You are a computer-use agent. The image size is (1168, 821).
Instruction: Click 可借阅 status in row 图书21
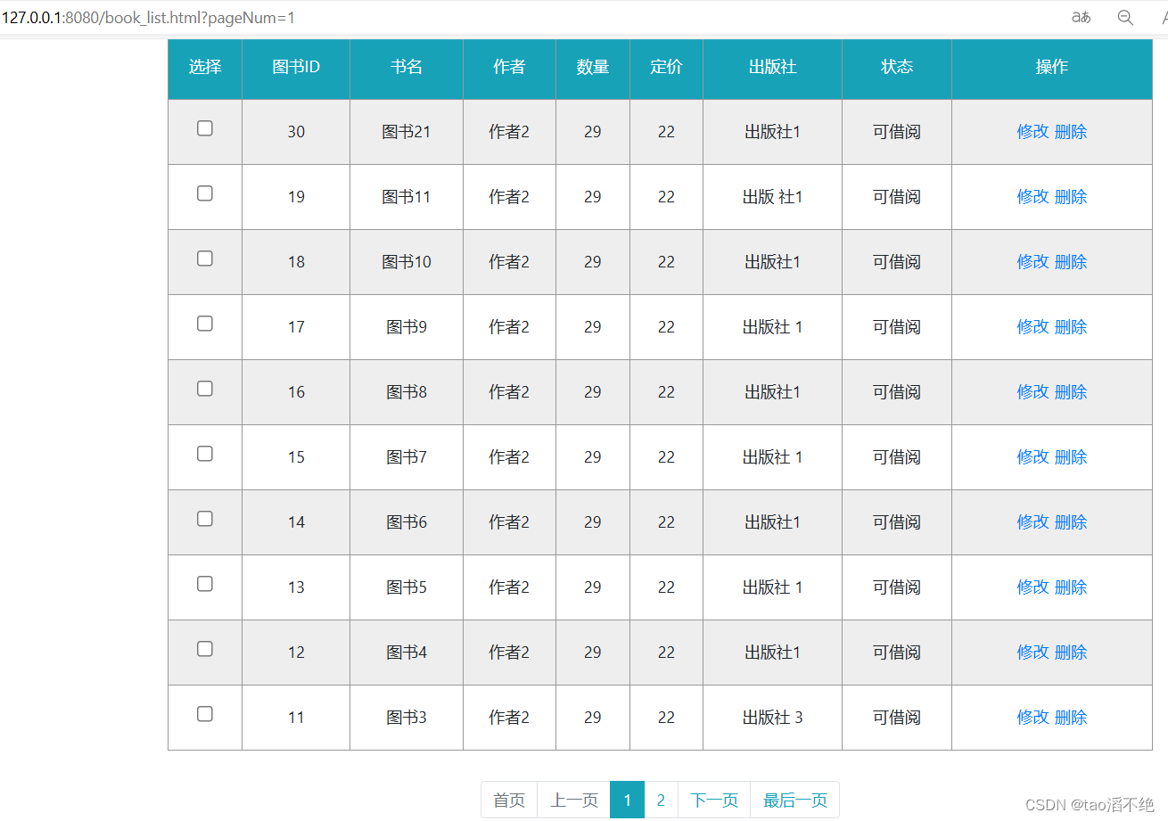pyautogui.click(x=897, y=132)
